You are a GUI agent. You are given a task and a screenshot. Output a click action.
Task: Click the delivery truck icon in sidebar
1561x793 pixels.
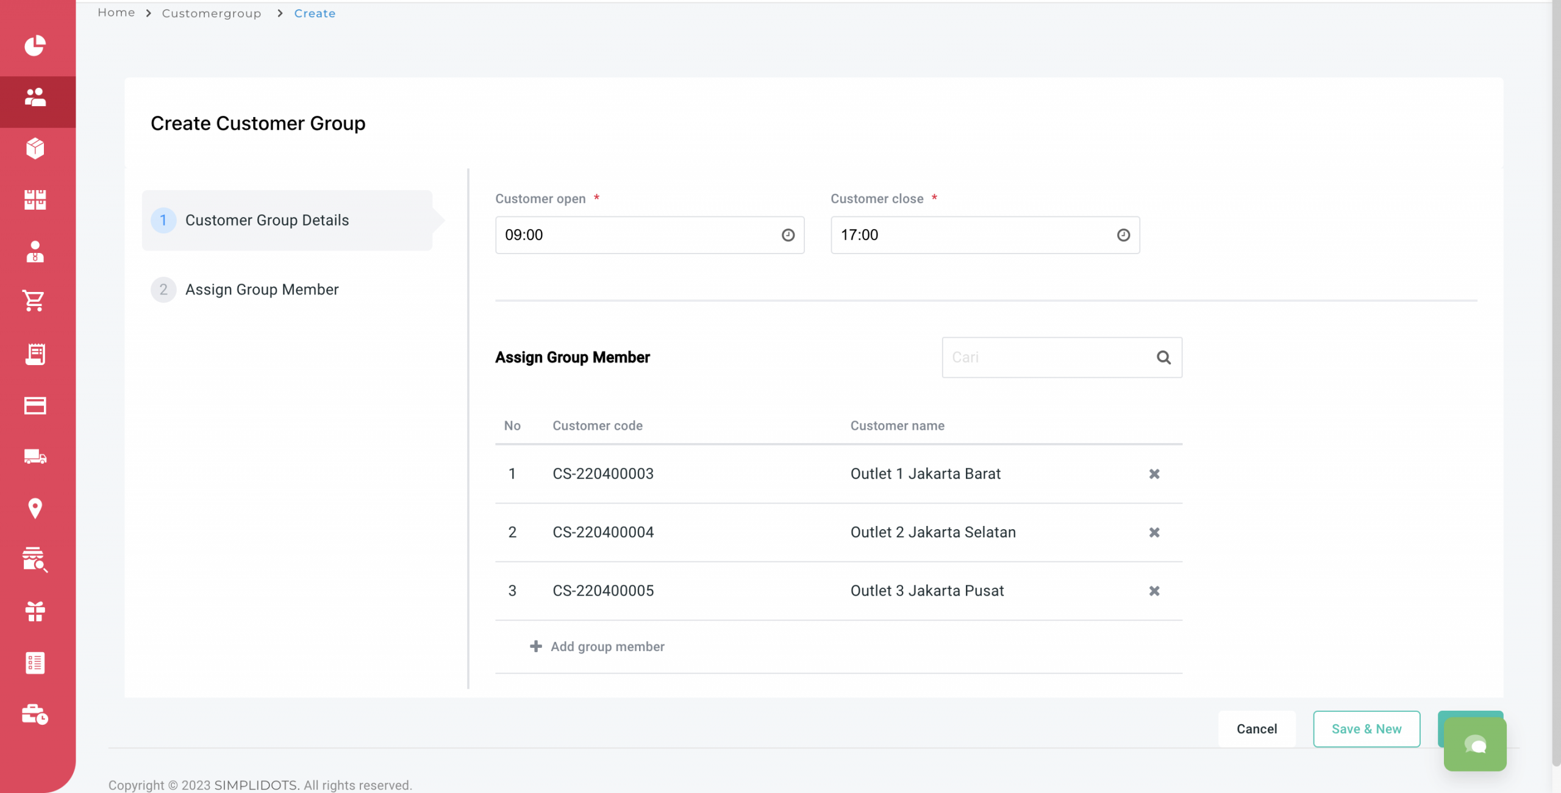coord(35,456)
